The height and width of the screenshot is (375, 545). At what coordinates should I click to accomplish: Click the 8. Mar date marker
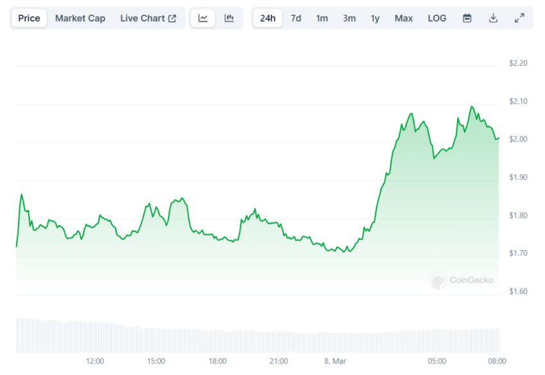click(x=335, y=361)
